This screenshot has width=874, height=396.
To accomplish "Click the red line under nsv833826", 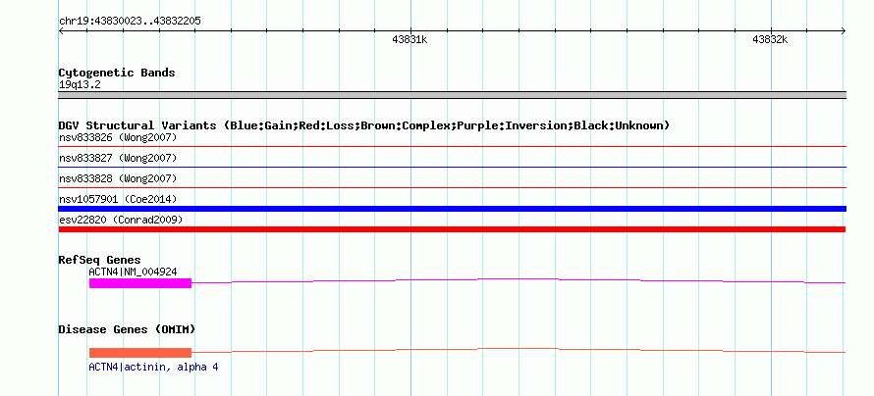I will click(x=452, y=147).
